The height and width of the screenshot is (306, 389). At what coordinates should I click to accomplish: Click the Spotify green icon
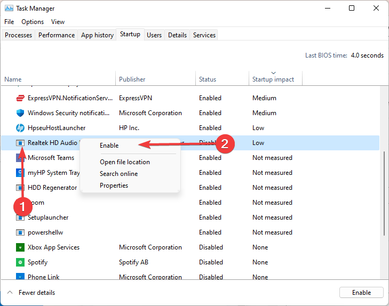click(20, 262)
